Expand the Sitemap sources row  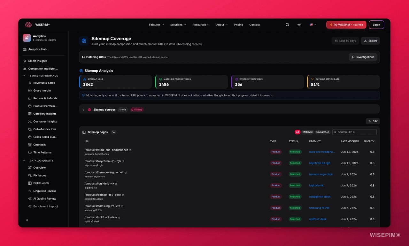pyautogui.click(x=229, y=109)
